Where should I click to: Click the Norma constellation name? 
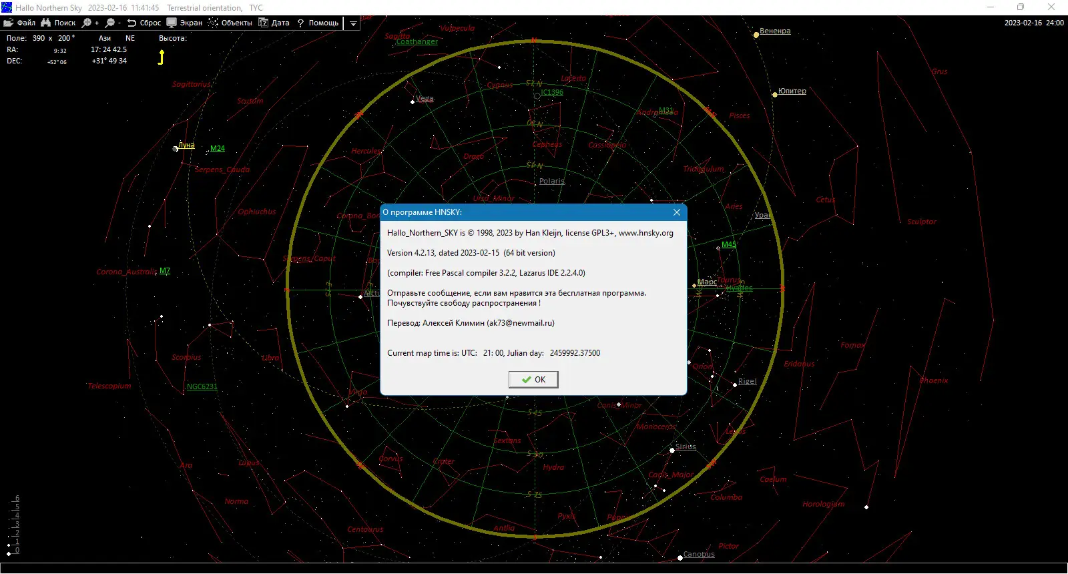pyautogui.click(x=236, y=501)
